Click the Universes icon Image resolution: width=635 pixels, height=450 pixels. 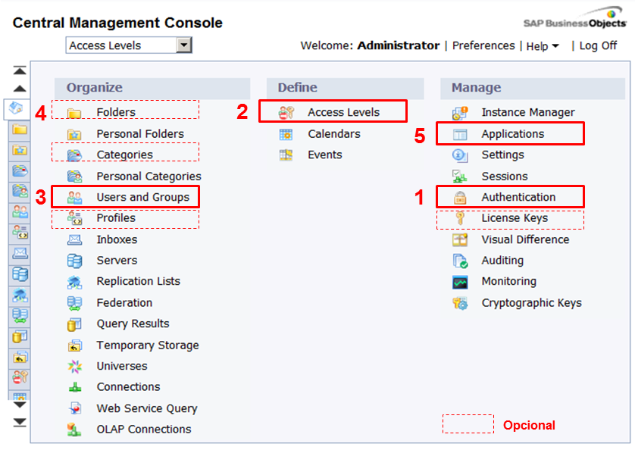click(74, 367)
